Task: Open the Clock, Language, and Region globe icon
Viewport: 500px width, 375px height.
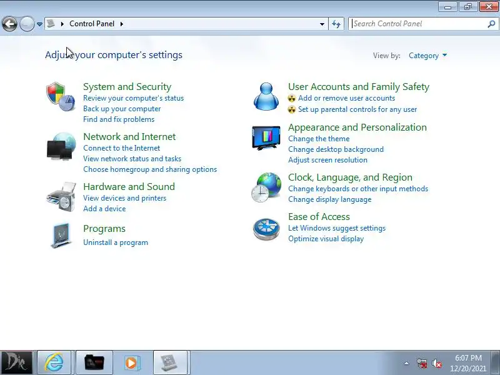Action: tap(266, 187)
